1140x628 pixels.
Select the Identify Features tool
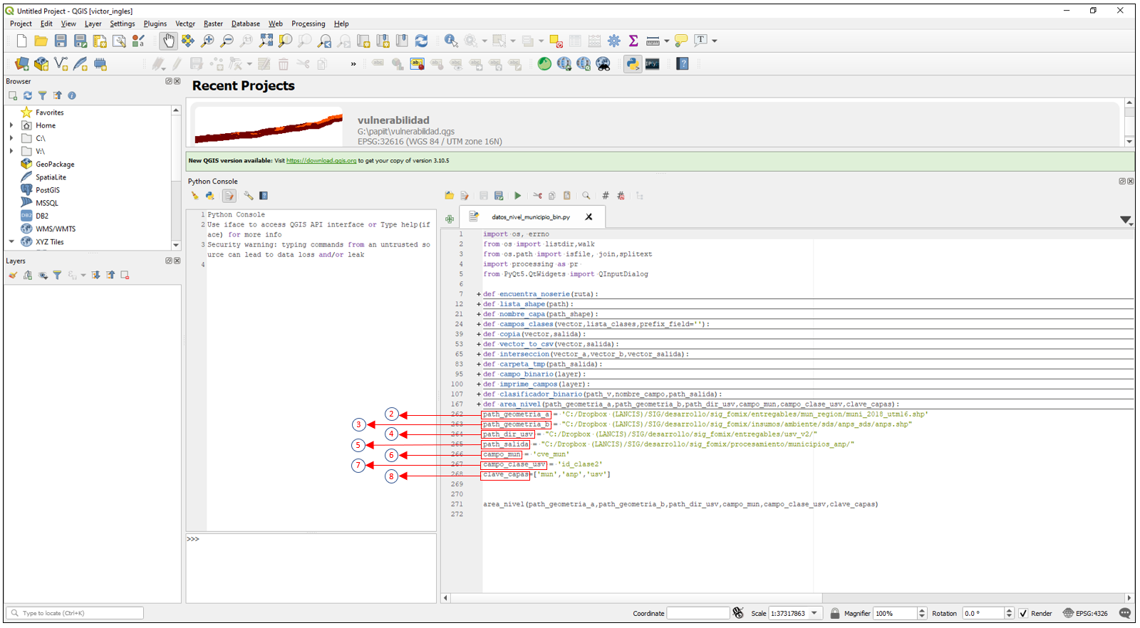tap(450, 41)
